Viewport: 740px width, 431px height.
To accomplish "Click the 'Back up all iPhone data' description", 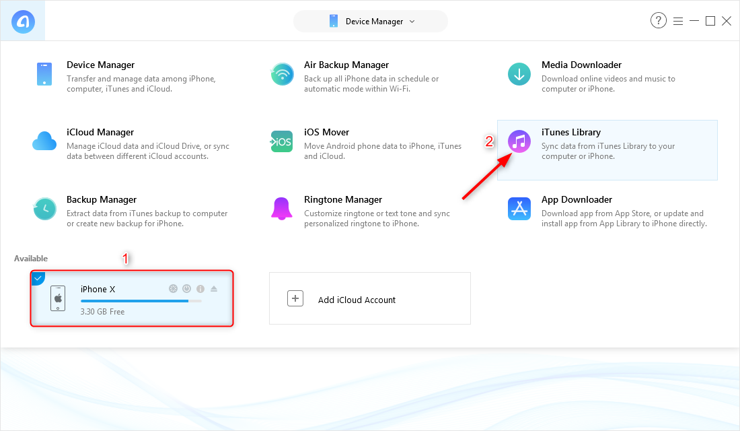I will (371, 84).
